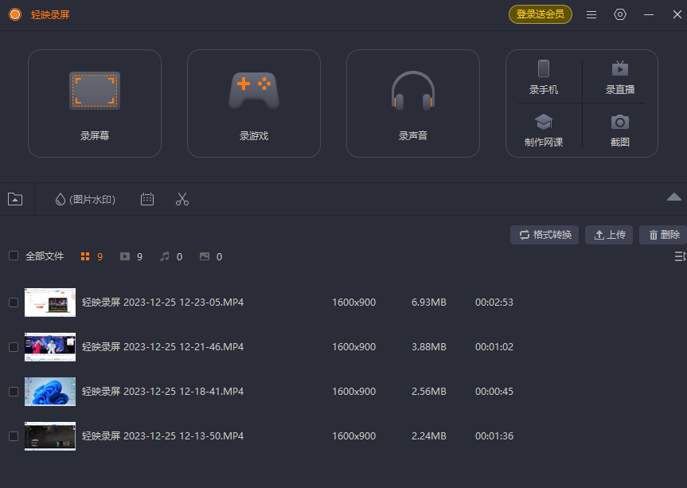The width and height of the screenshot is (687, 488).
Task: Open the thumbnail of the 12-13-50 recording
Action: click(x=49, y=435)
